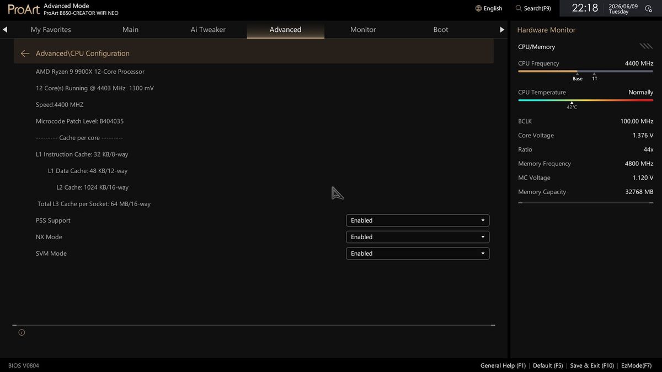Viewport: 662px width, 372px height.
Task: Switch to the Main tab
Action: point(130,30)
